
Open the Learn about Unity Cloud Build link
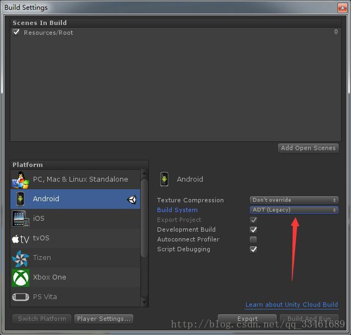click(x=292, y=305)
